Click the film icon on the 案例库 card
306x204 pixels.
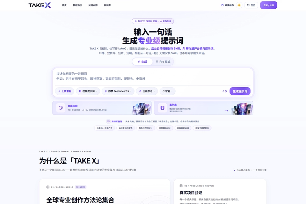click(162, 108)
